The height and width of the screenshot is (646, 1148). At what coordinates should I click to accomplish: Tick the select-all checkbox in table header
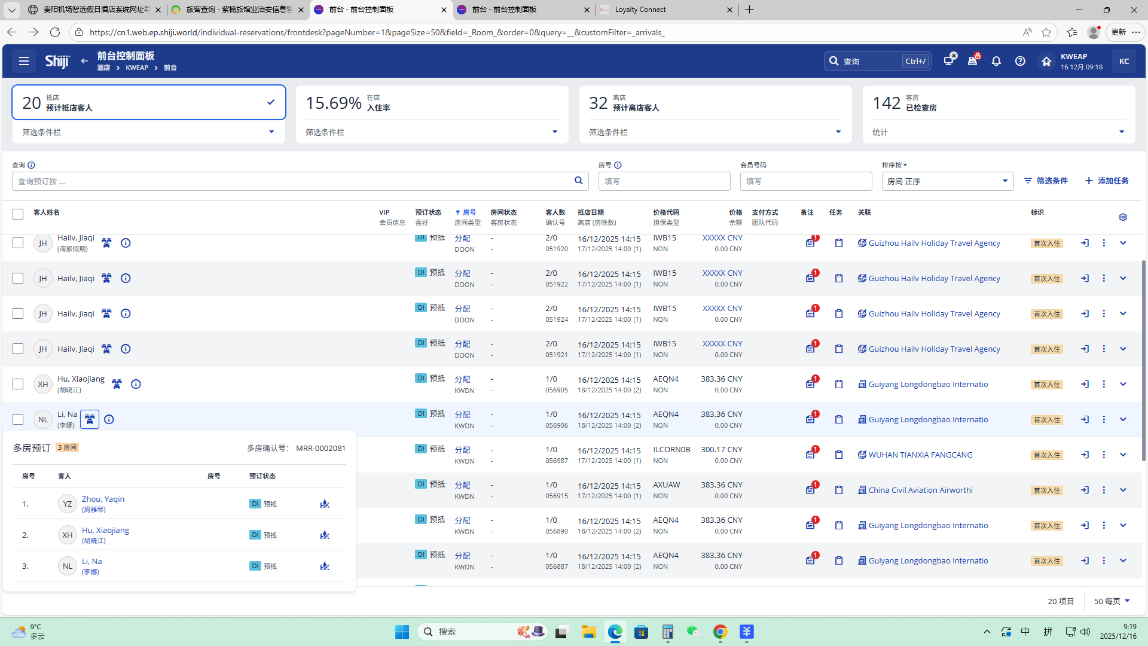pyautogui.click(x=18, y=214)
